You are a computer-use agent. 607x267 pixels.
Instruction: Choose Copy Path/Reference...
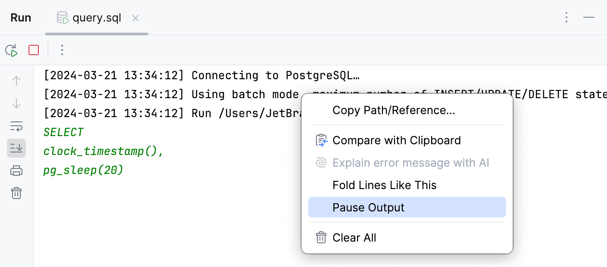(394, 110)
